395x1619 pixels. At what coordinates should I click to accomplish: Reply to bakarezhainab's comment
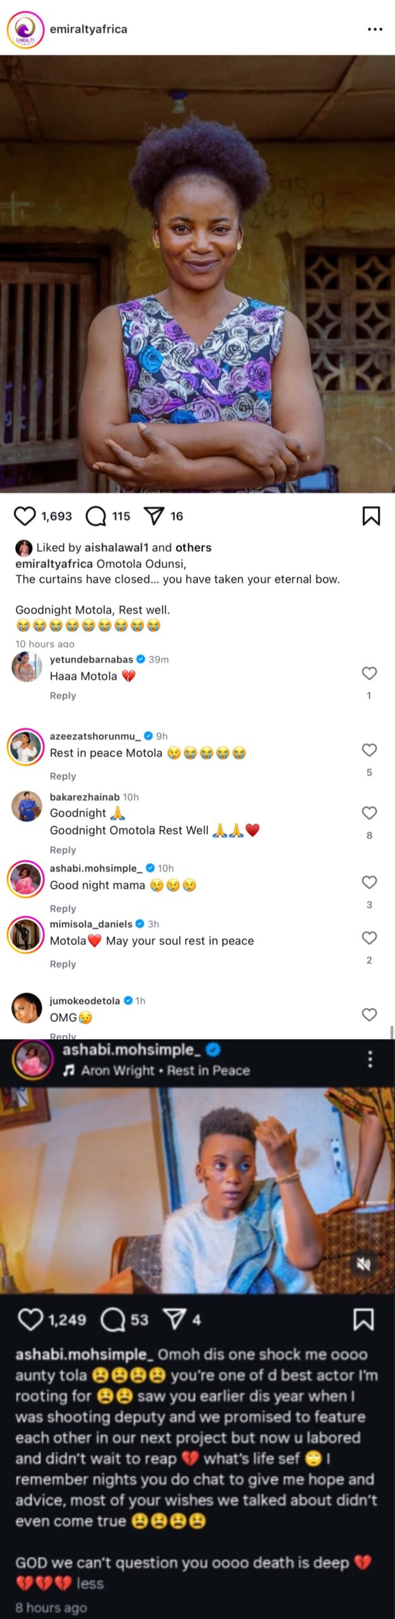tap(63, 850)
